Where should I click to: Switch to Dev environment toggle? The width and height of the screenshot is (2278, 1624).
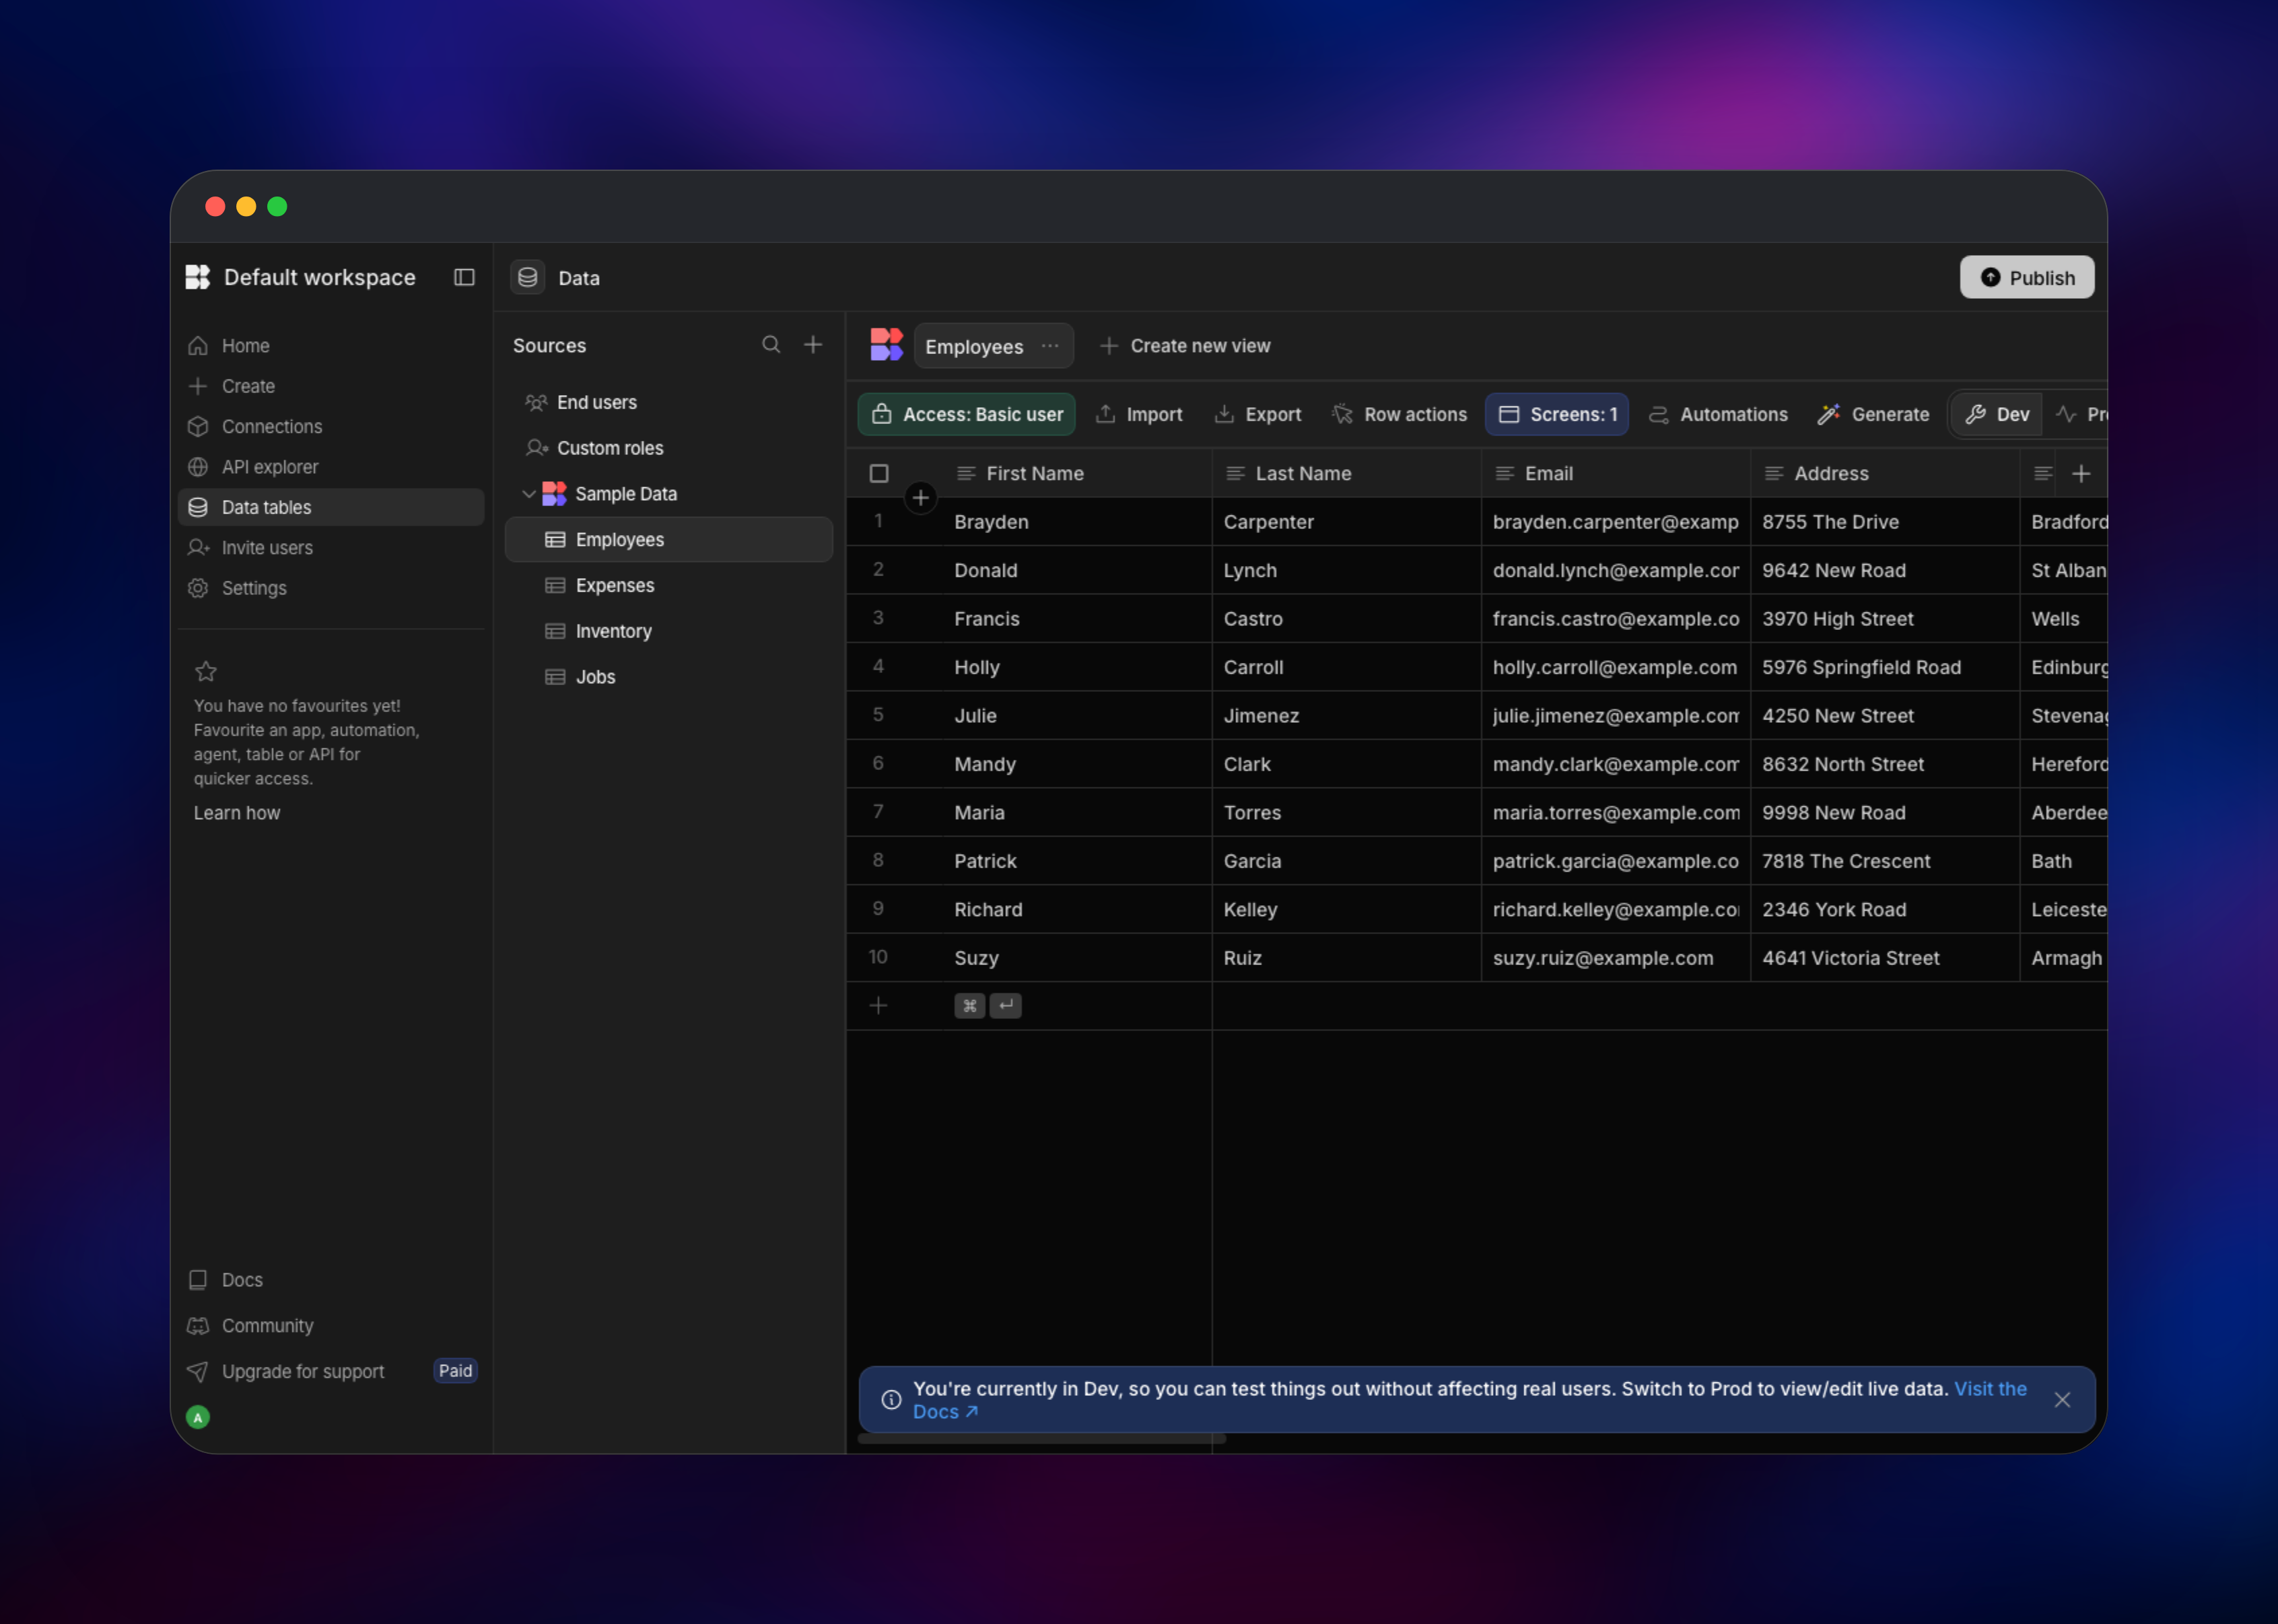[x=1998, y=415]
